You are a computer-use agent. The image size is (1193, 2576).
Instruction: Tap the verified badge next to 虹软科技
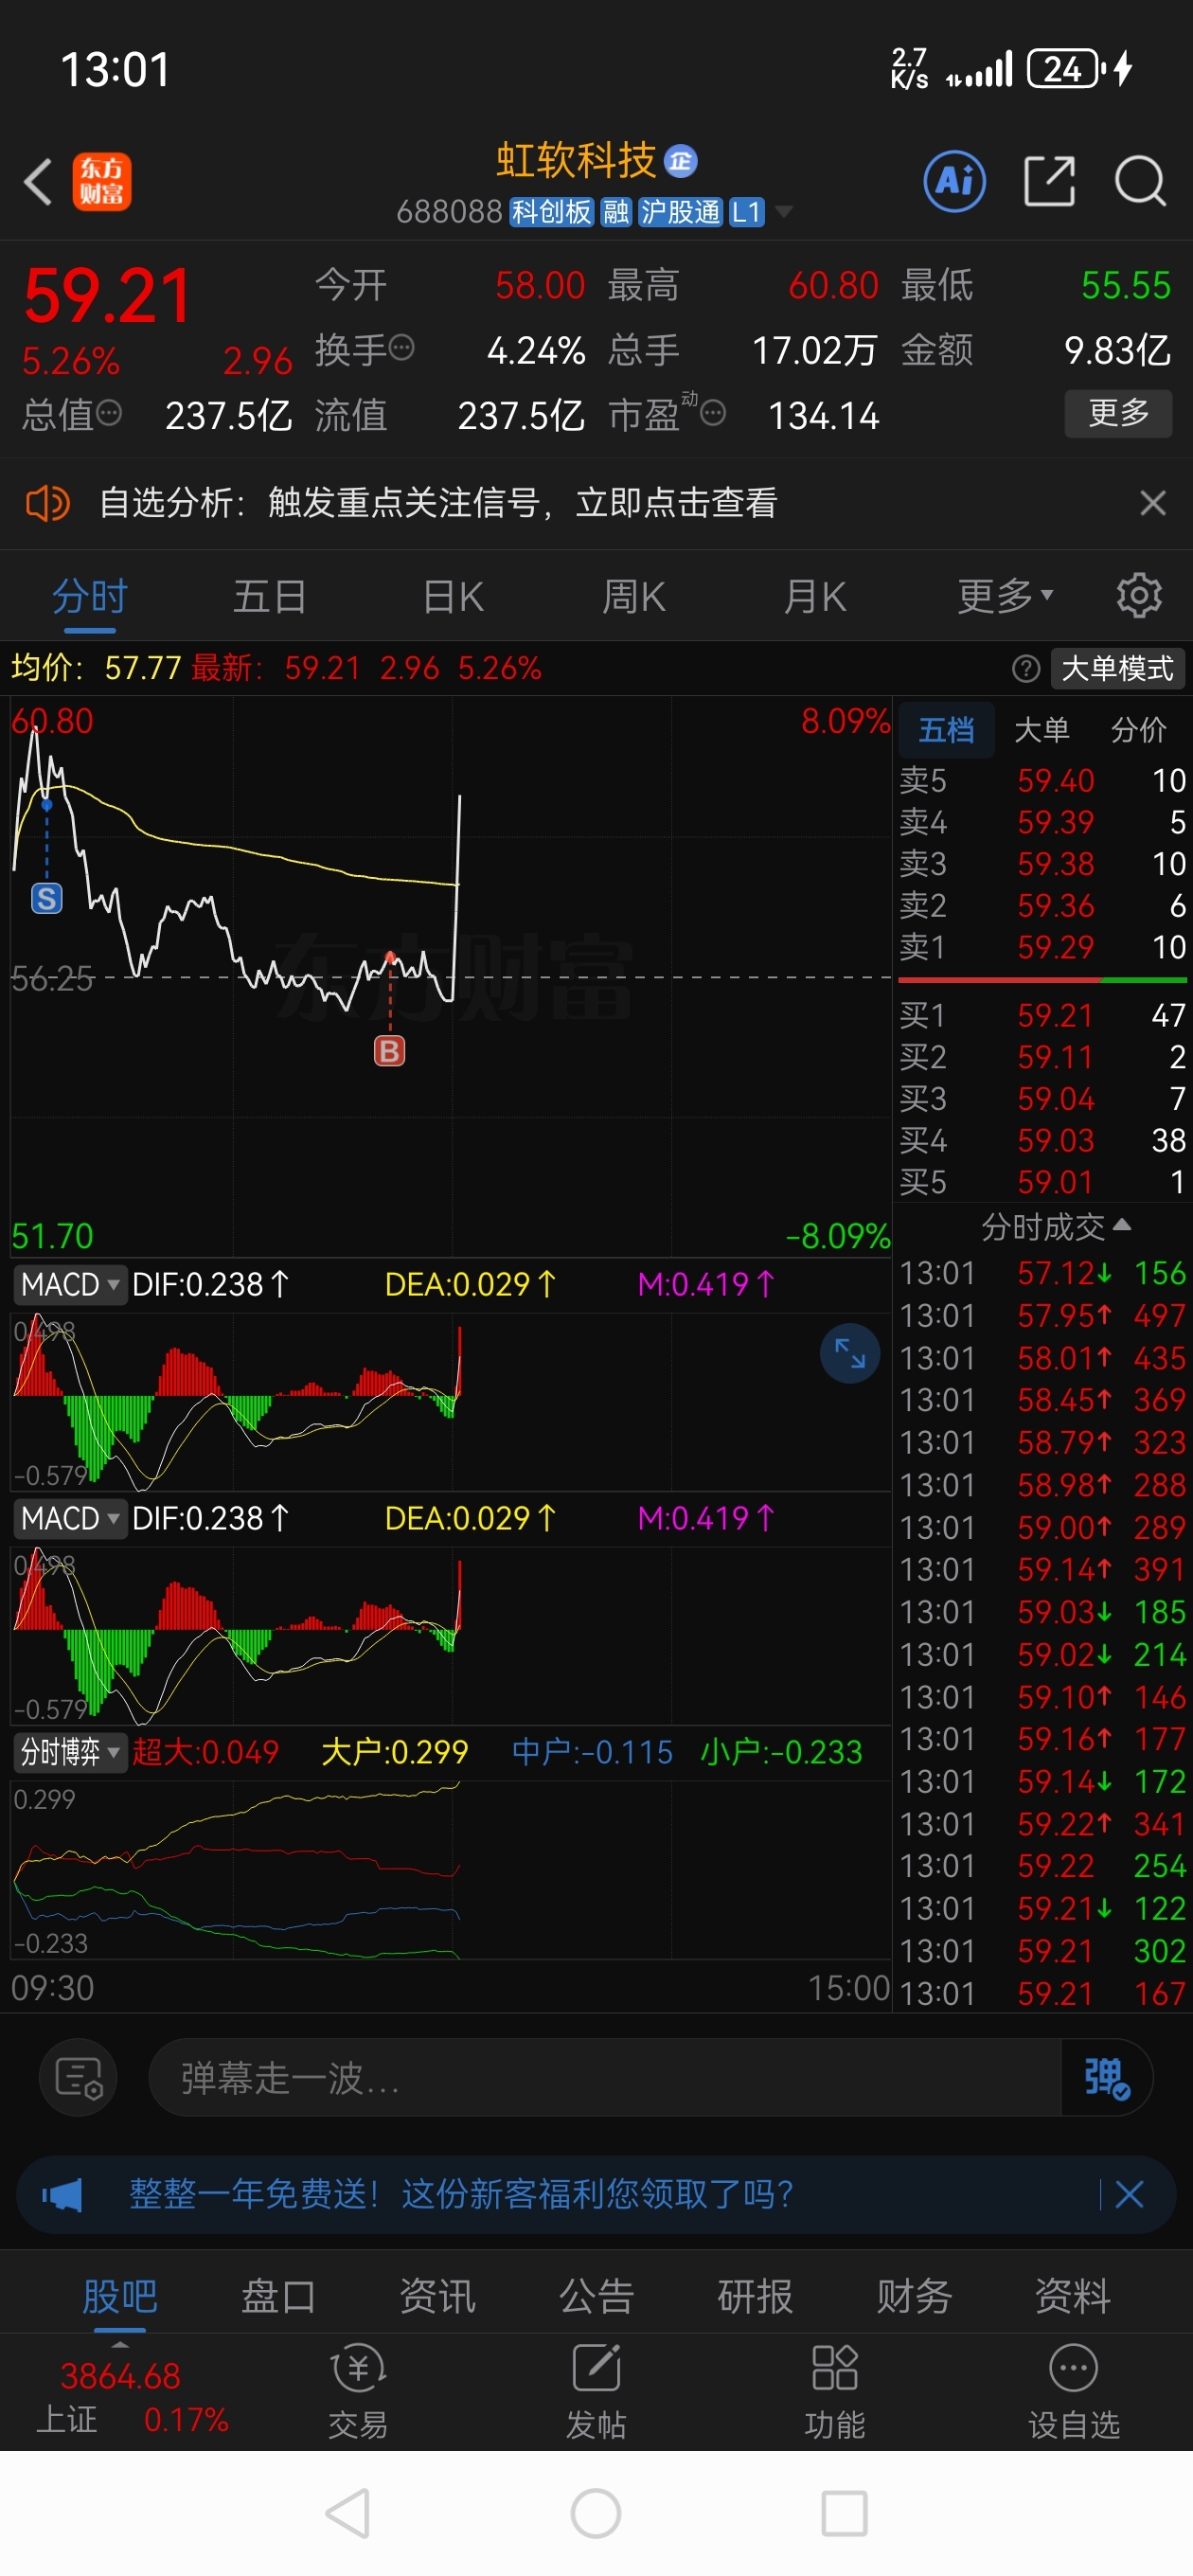click(x=681, y=161)
